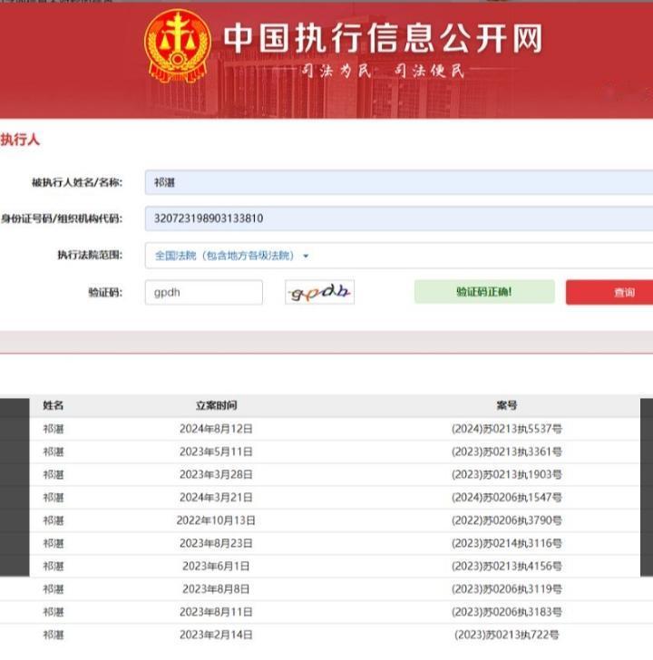
Task: Select case number (2023)苏0206执3183号
Action: (x=506, y=612)
